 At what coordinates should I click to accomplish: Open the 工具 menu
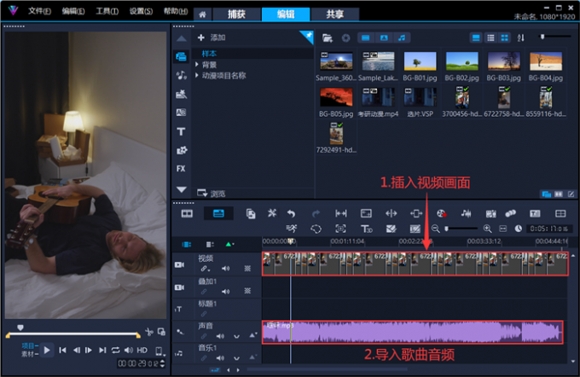tap(107, 11)
